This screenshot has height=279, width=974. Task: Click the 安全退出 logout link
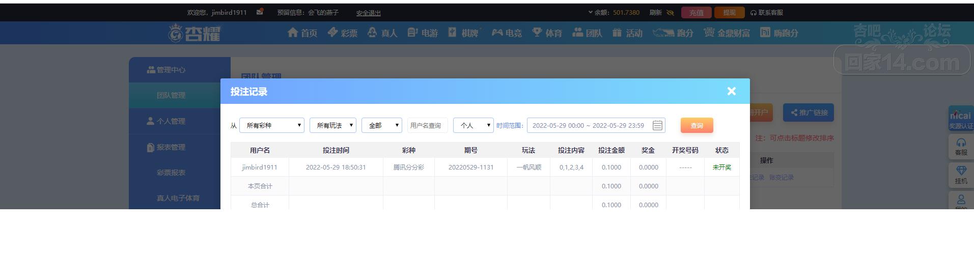tap(368, 13)
